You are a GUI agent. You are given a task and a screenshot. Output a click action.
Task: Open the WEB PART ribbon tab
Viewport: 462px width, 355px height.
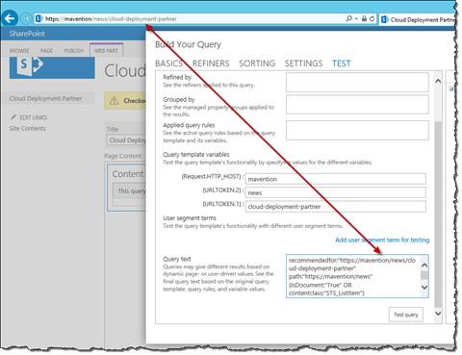pos(106,51)
